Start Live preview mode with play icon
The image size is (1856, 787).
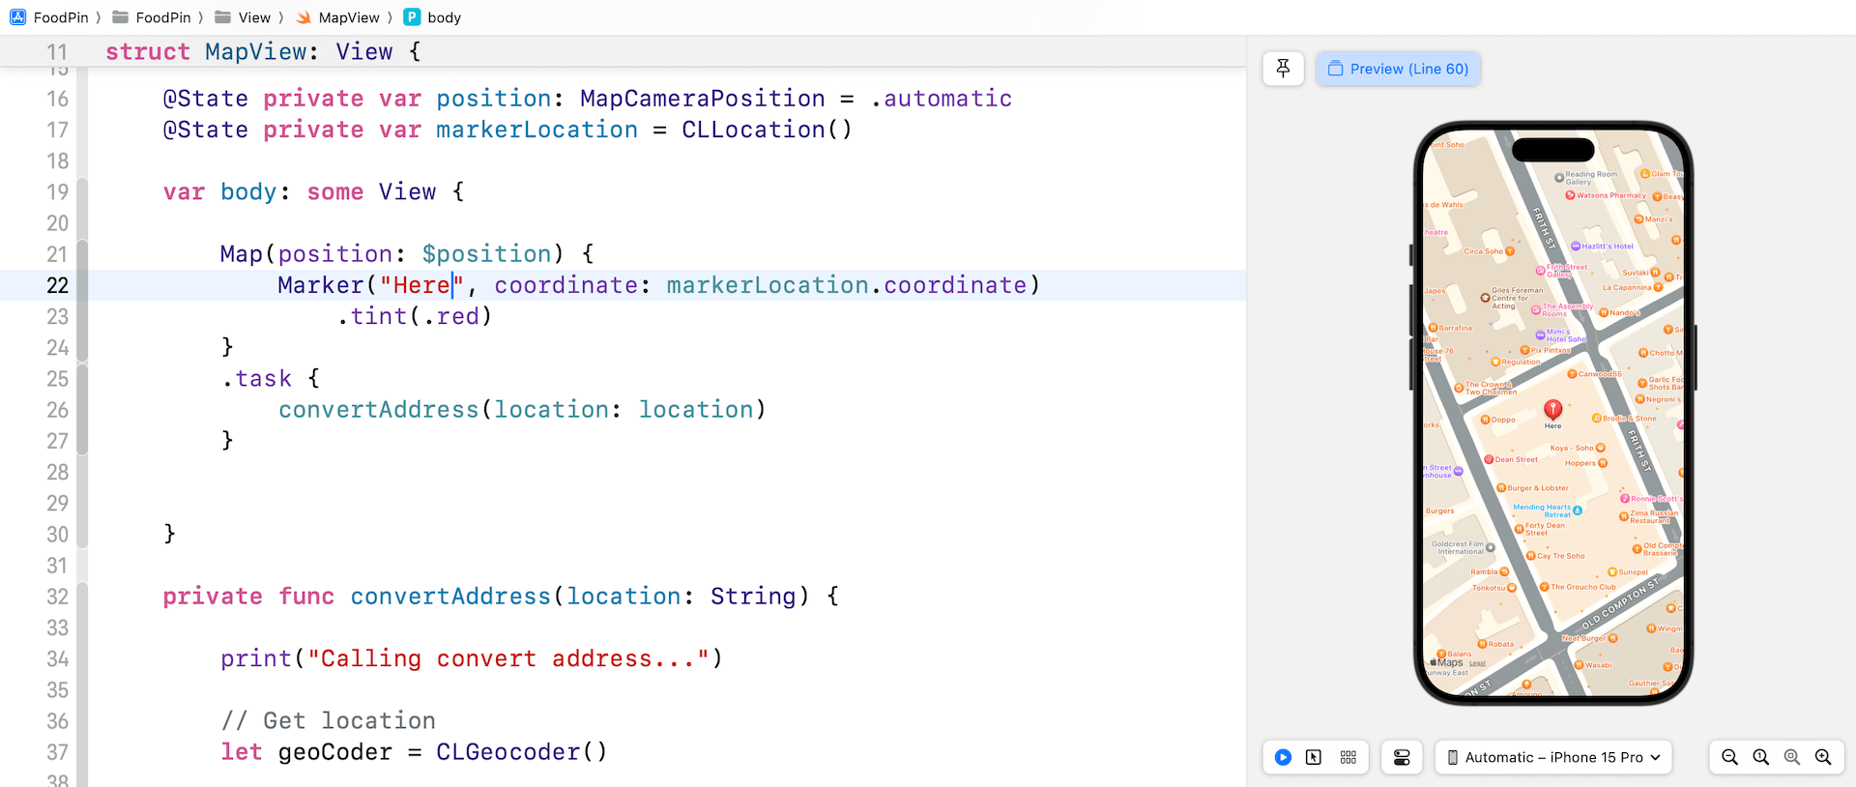[1283, 757]
